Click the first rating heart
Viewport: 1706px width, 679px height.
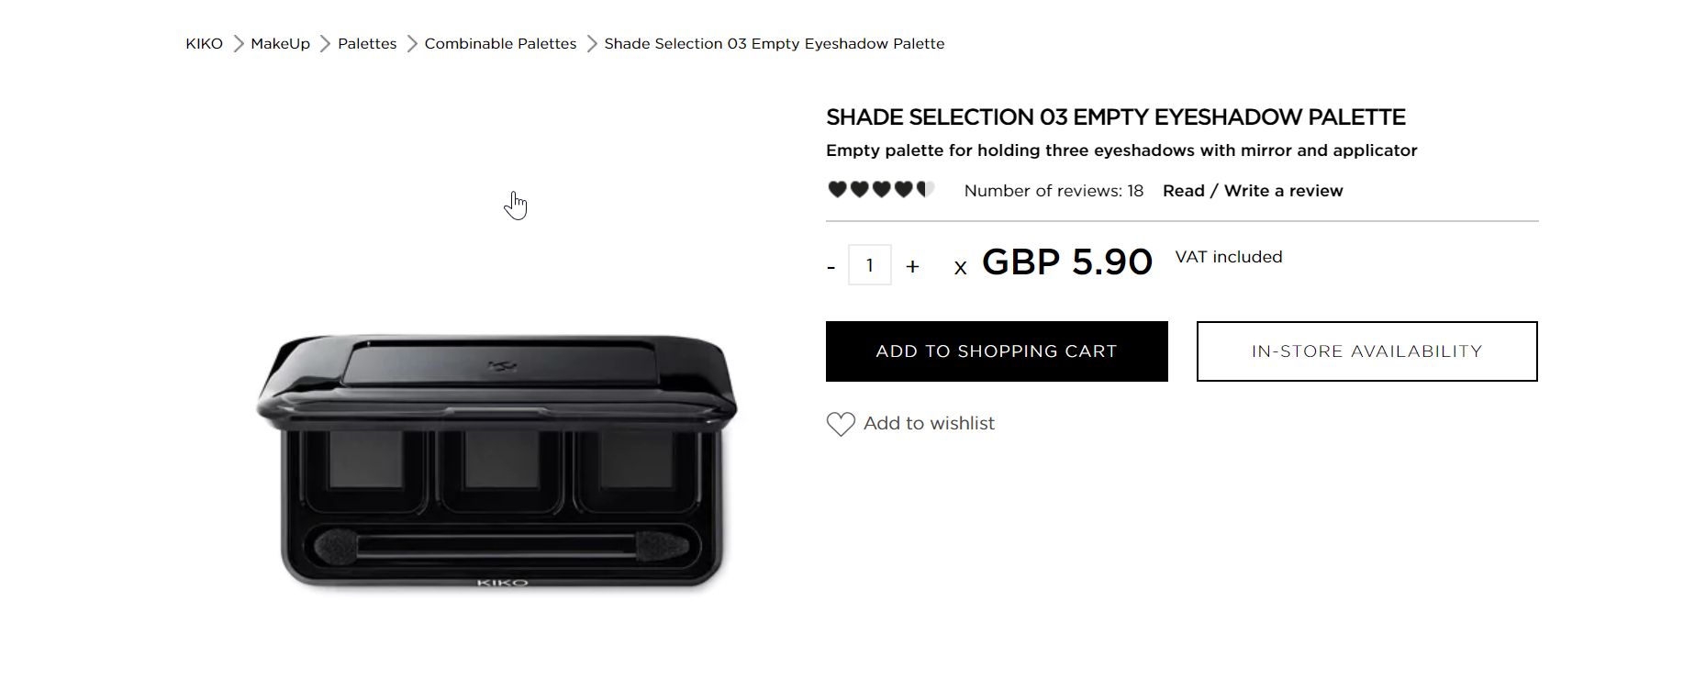[837, 190]
